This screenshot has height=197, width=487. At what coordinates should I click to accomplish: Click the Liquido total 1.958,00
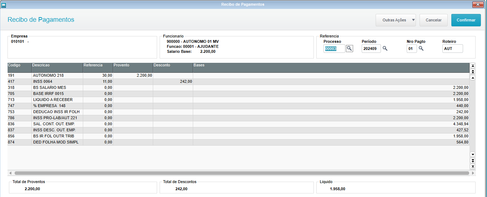coord(337,189)
